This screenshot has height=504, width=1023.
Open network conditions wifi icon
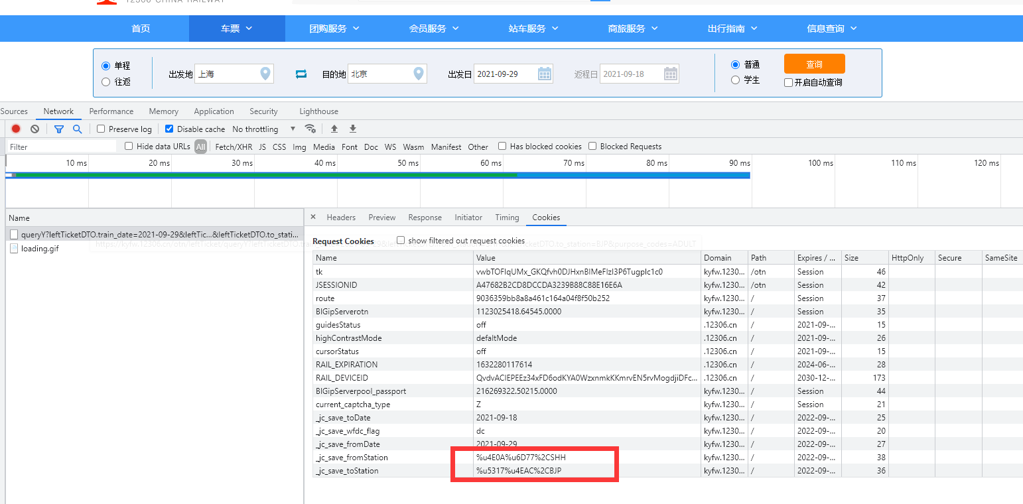(x=310, y=129)
